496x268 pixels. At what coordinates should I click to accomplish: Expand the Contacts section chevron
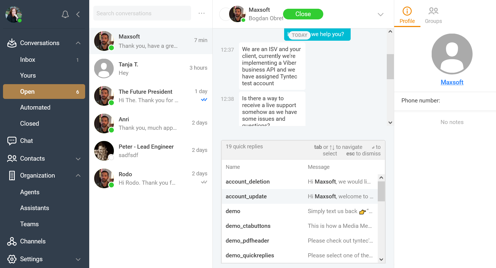tap(78, 159)
